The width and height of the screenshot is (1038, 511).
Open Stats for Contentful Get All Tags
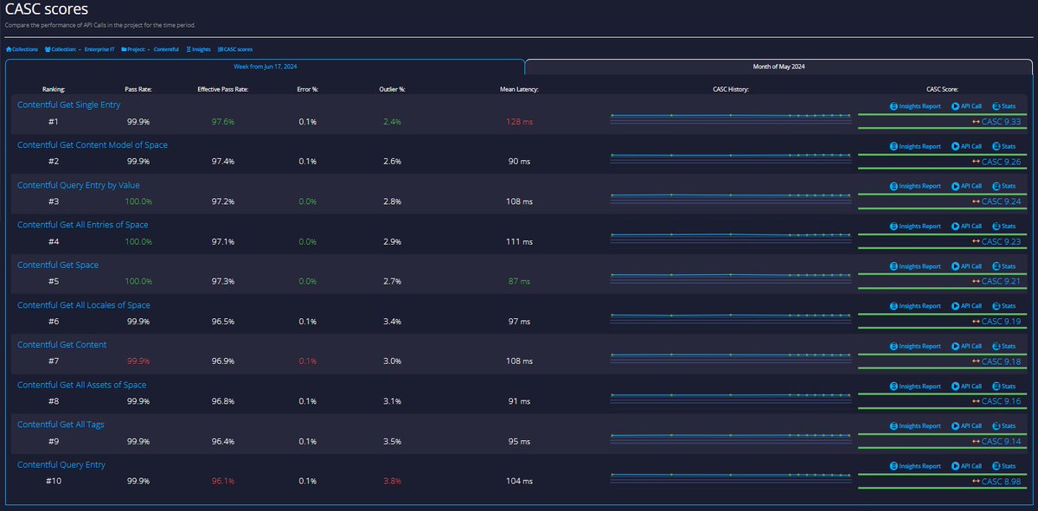(x=1003, y=426)
